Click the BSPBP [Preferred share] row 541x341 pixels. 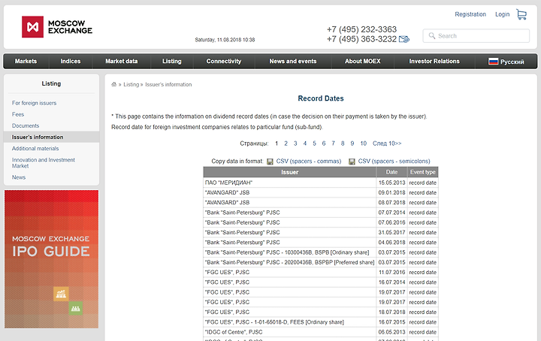[321, 262]
